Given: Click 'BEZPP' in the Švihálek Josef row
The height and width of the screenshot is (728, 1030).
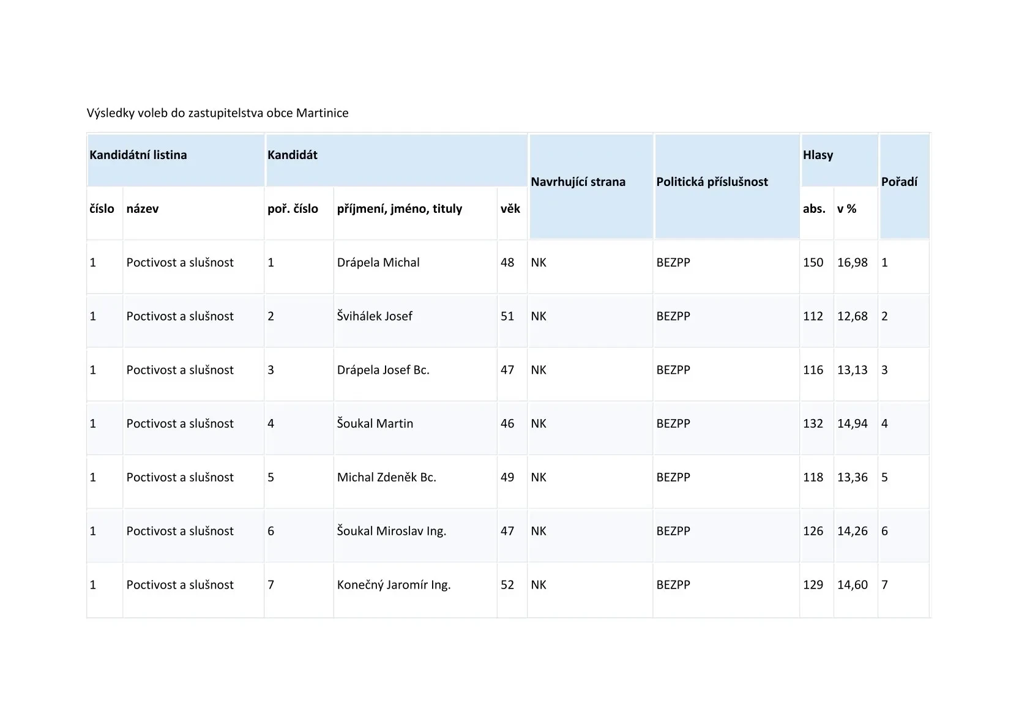Looking at the screenshot, I should (673, 316).
